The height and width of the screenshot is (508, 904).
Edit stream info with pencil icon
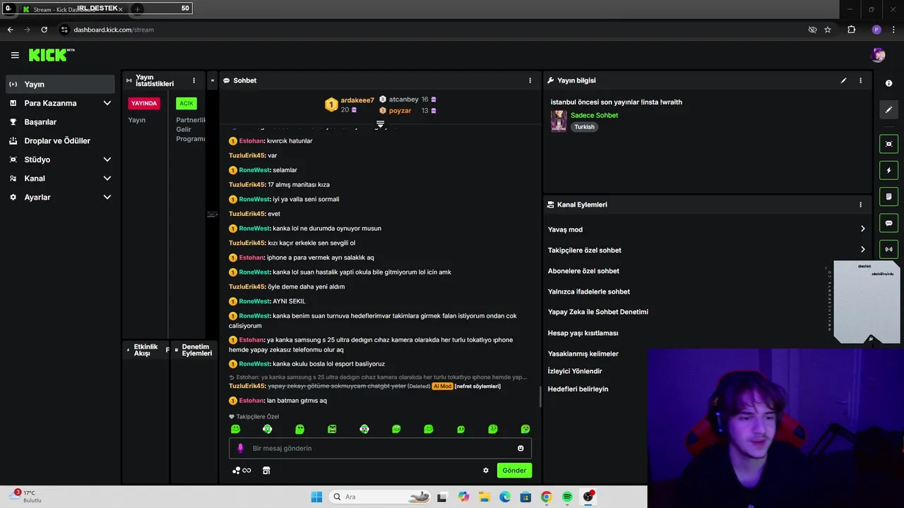tap(843, 80)
